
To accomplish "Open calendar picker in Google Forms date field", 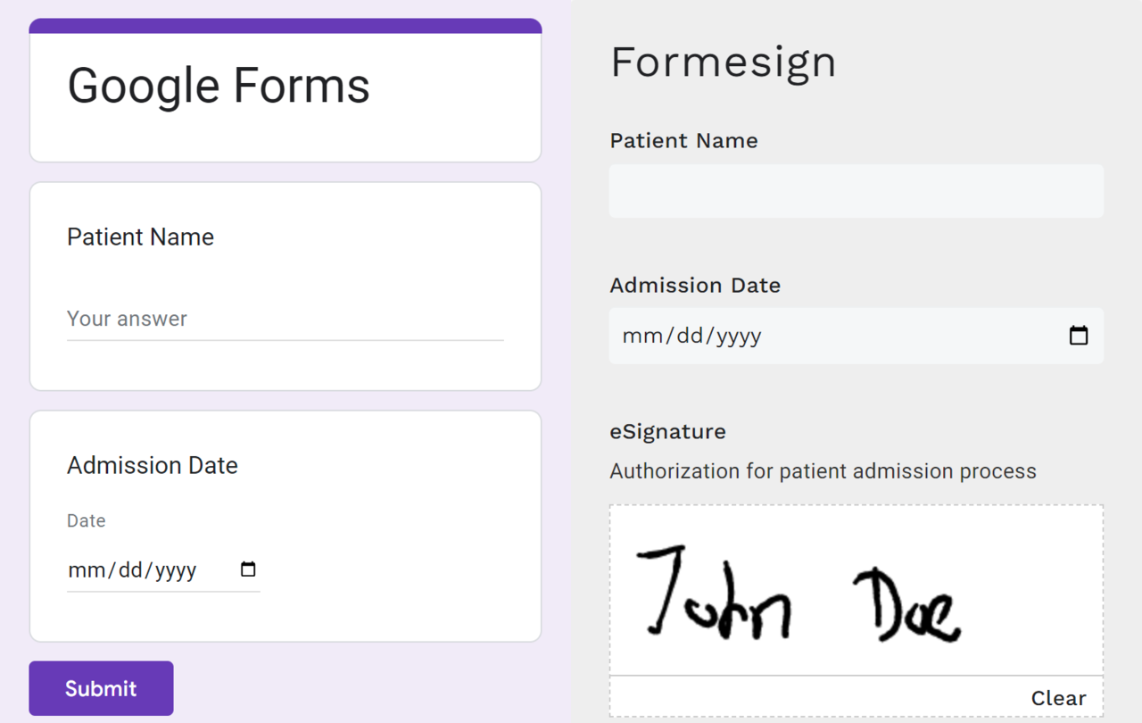I will (248, 569).
